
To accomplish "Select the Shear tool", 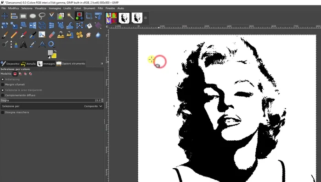I will (x=23, y=26).
